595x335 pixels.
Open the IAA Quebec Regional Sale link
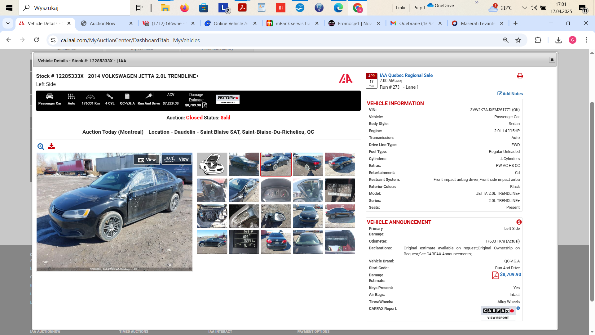pyautogui.click(x=406, y=75)
